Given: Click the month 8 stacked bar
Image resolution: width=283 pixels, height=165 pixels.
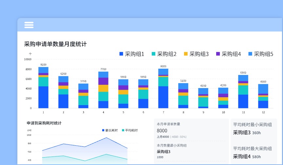Looking at the screenshot, I should [x=183, y=96].
